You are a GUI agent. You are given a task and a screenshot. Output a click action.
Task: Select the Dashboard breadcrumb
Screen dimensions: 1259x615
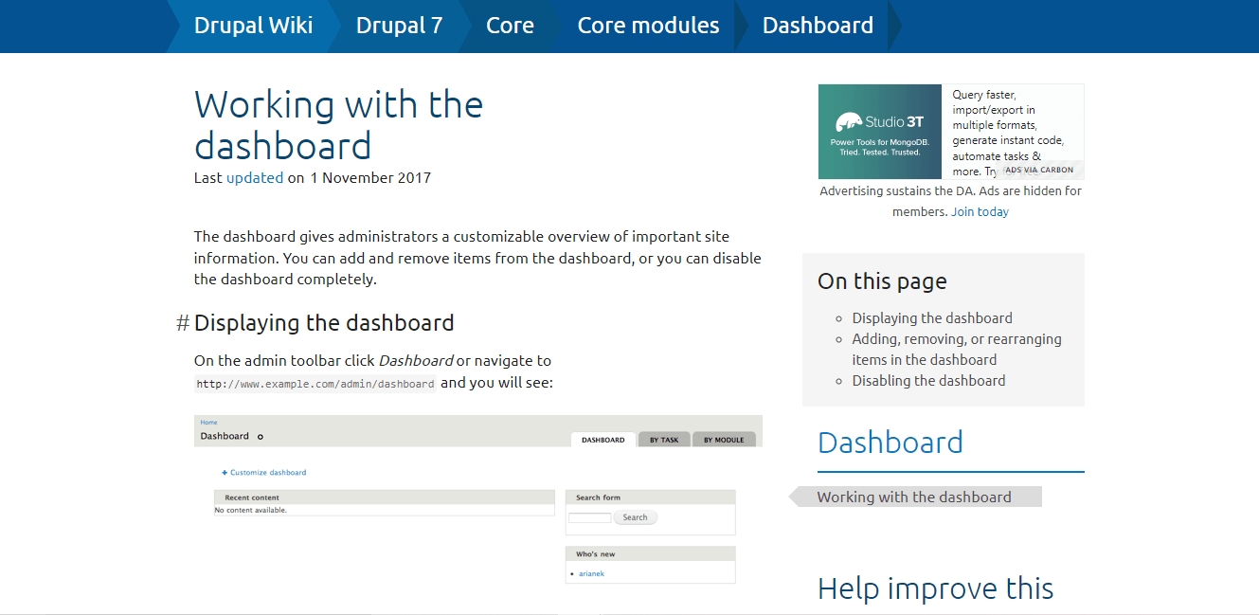tap(818, 26)
